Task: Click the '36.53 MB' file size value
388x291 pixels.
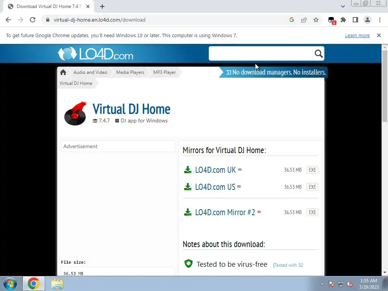Action: point(73,273)
